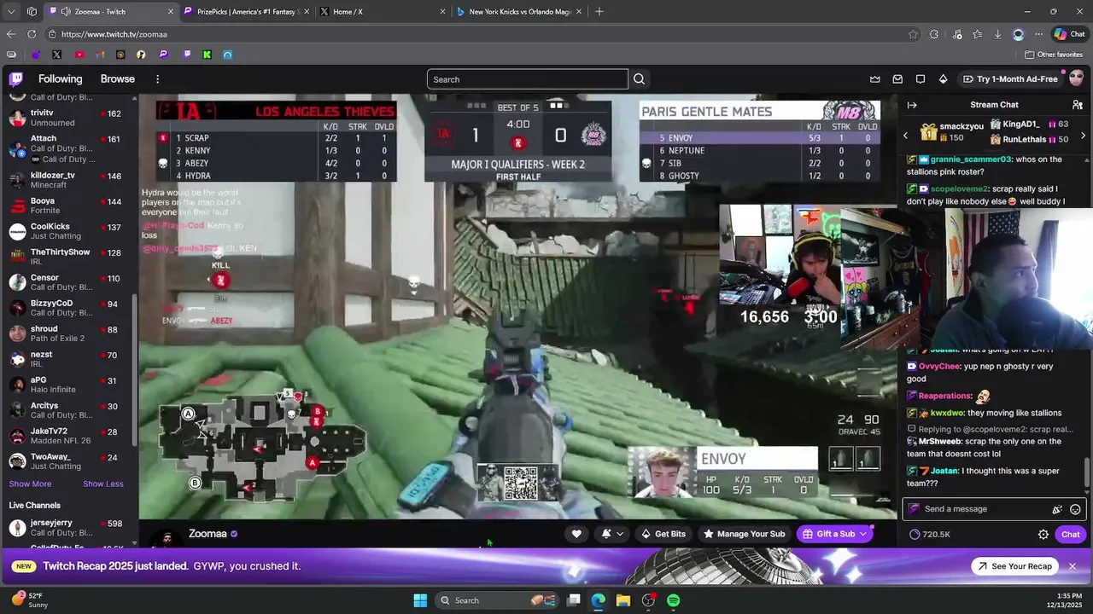Click the heart Follow button
Image resolution: width=1093 pixels, height=614 pixels.
[576, 534]
